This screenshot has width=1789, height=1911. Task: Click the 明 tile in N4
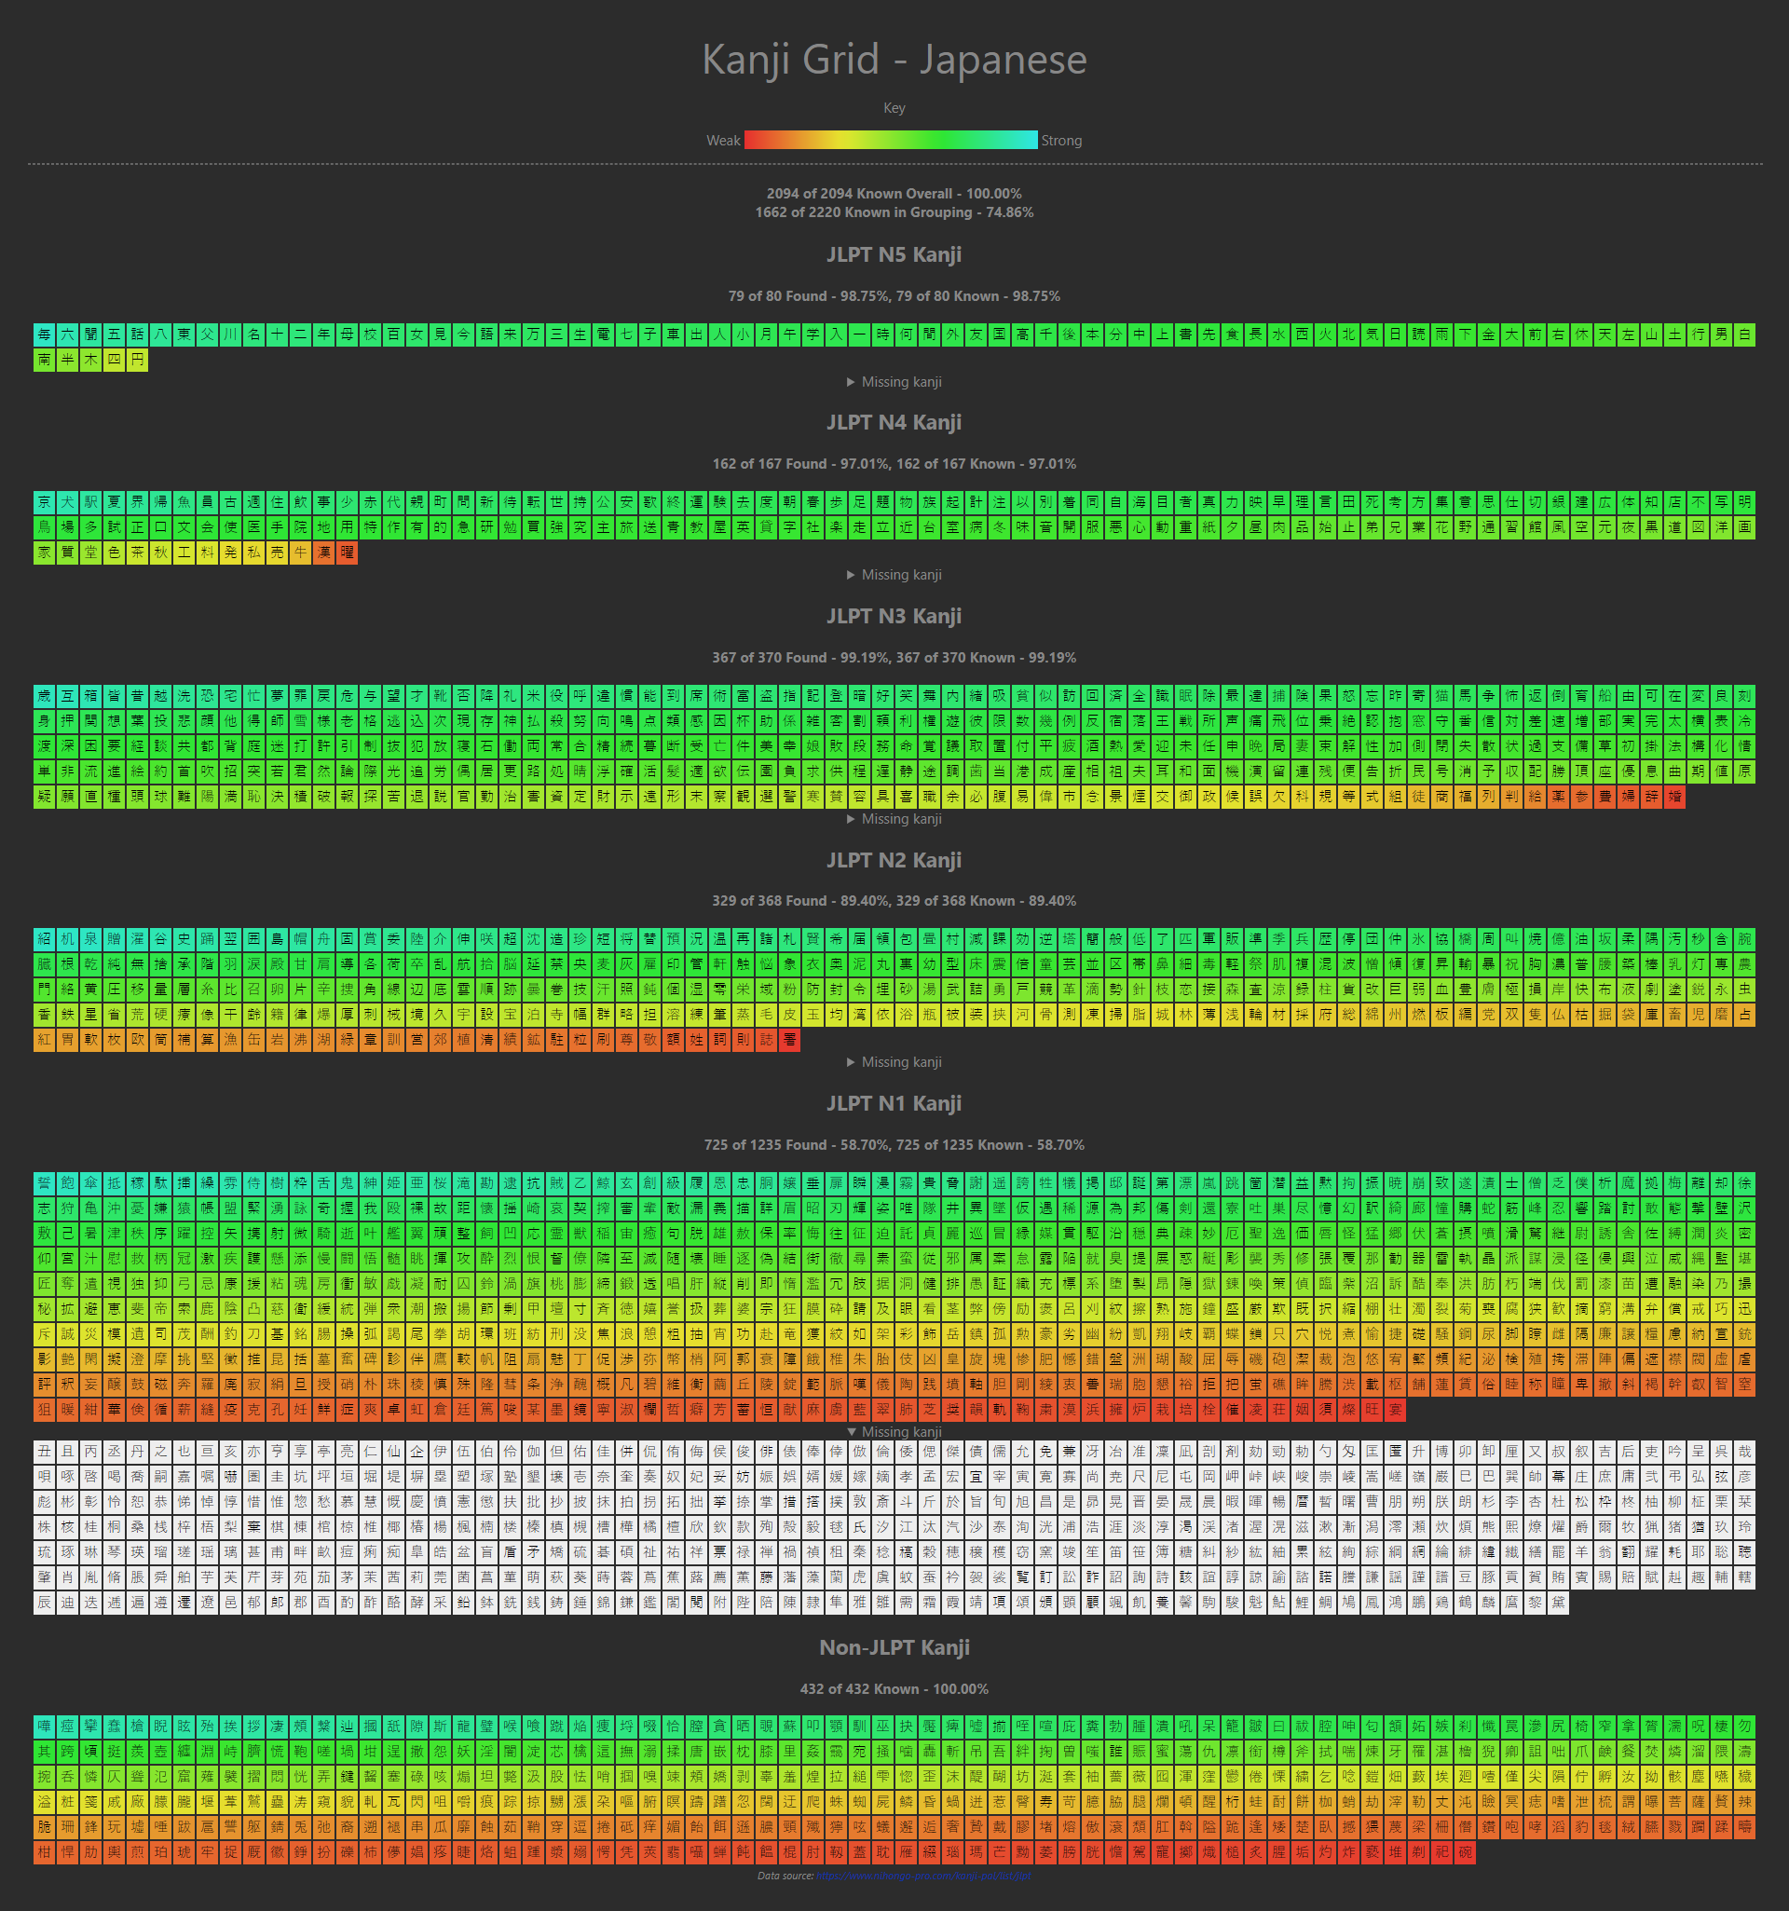click(x=1745, y=502)
